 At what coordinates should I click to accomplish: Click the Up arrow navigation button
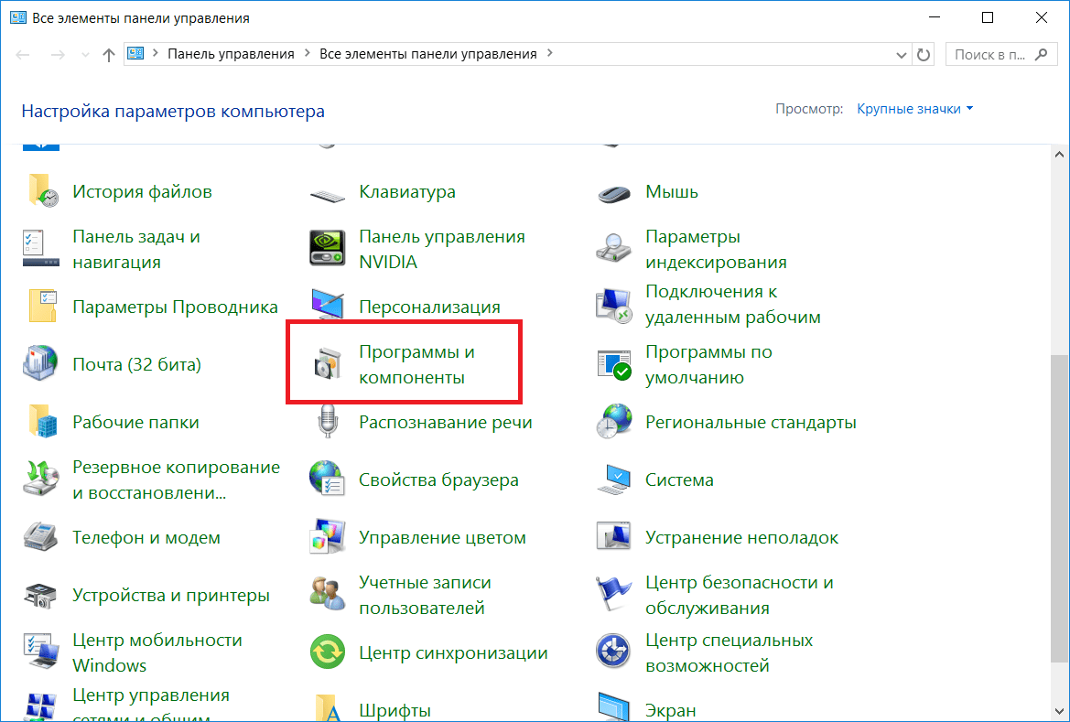[108, 55]
